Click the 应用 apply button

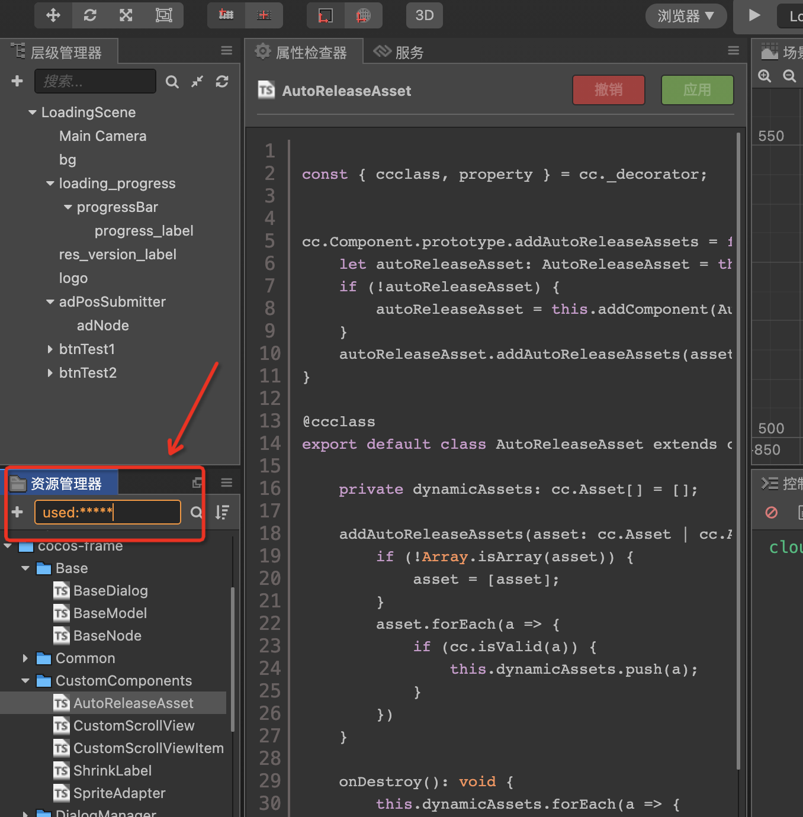tap(698, 90)
